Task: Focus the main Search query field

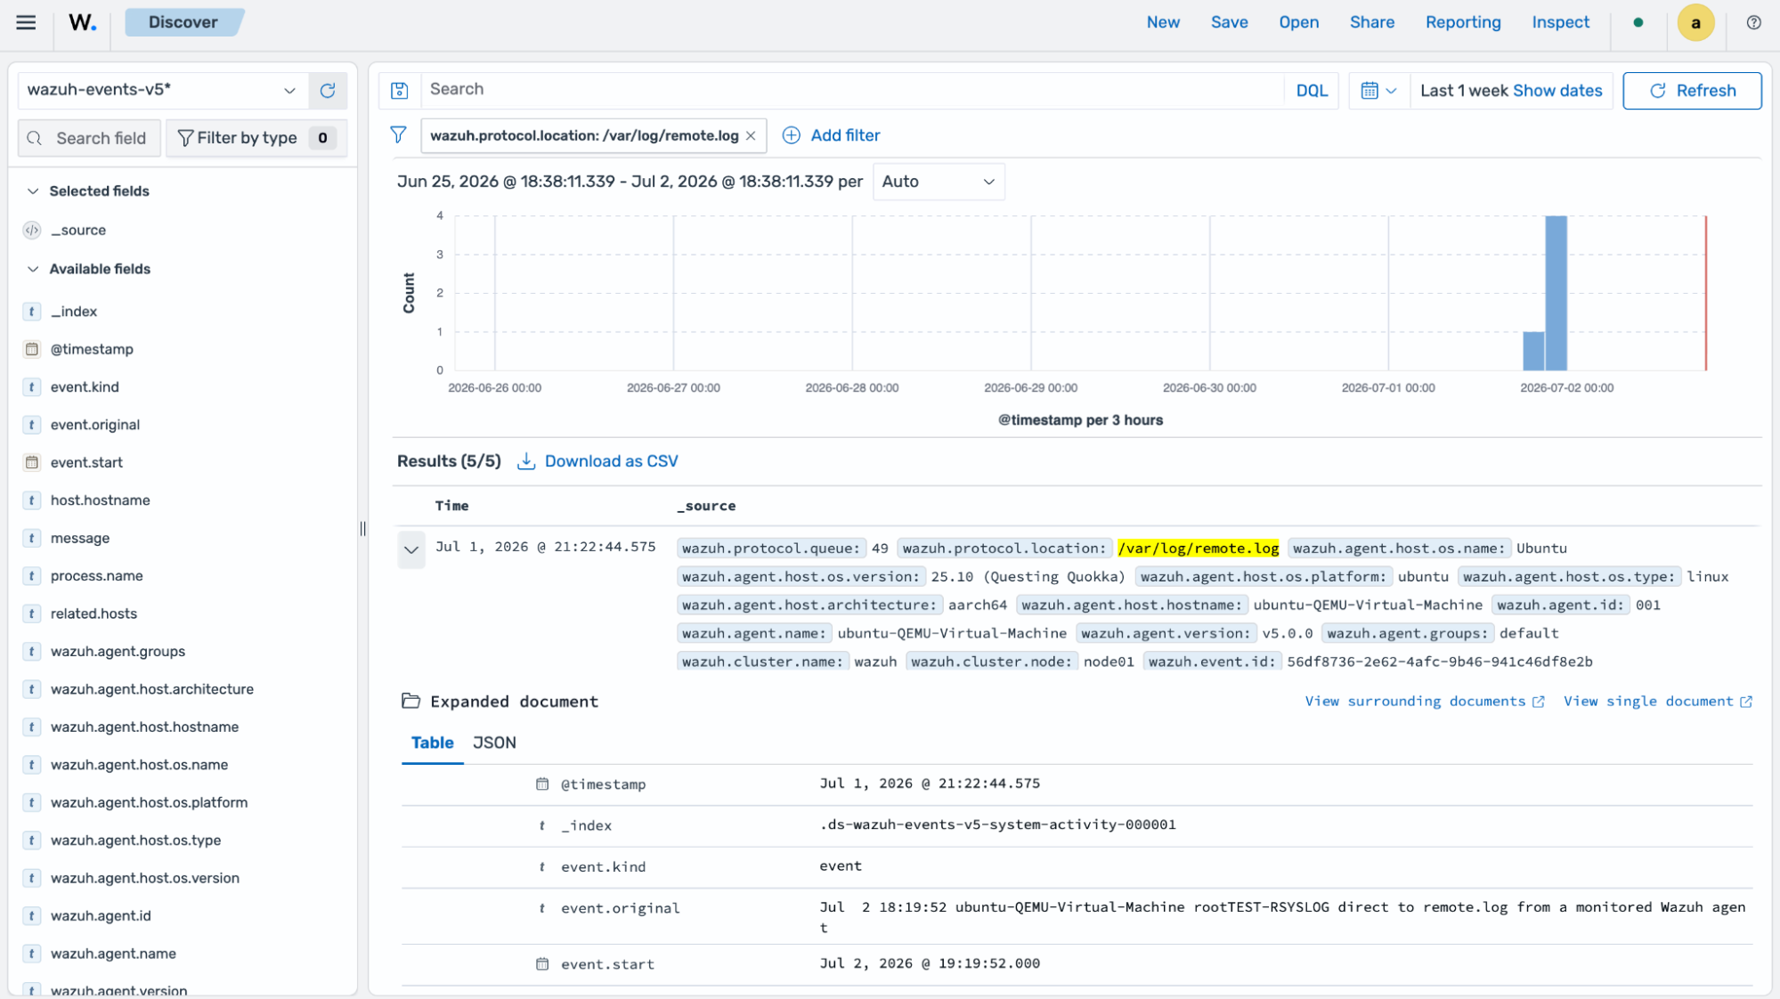Action: coord(851,90)
